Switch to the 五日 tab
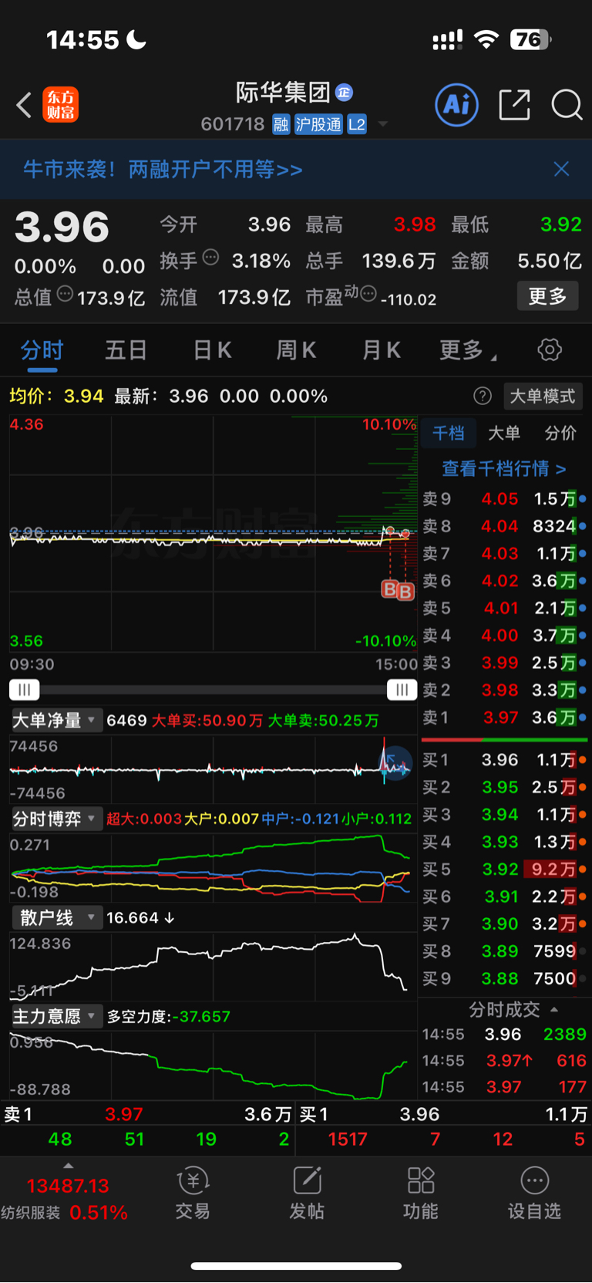 pyautogui.click(x=126, y=350)
